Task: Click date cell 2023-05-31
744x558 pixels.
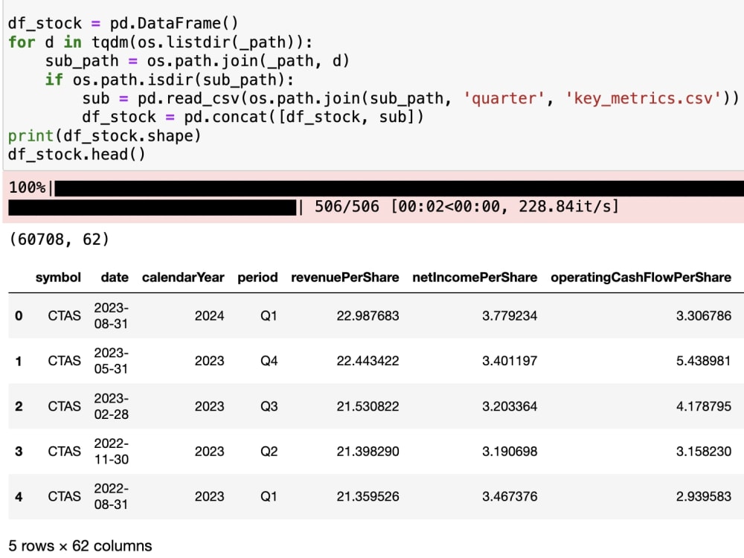Action: pyautogui.click(x=111, y=361)
